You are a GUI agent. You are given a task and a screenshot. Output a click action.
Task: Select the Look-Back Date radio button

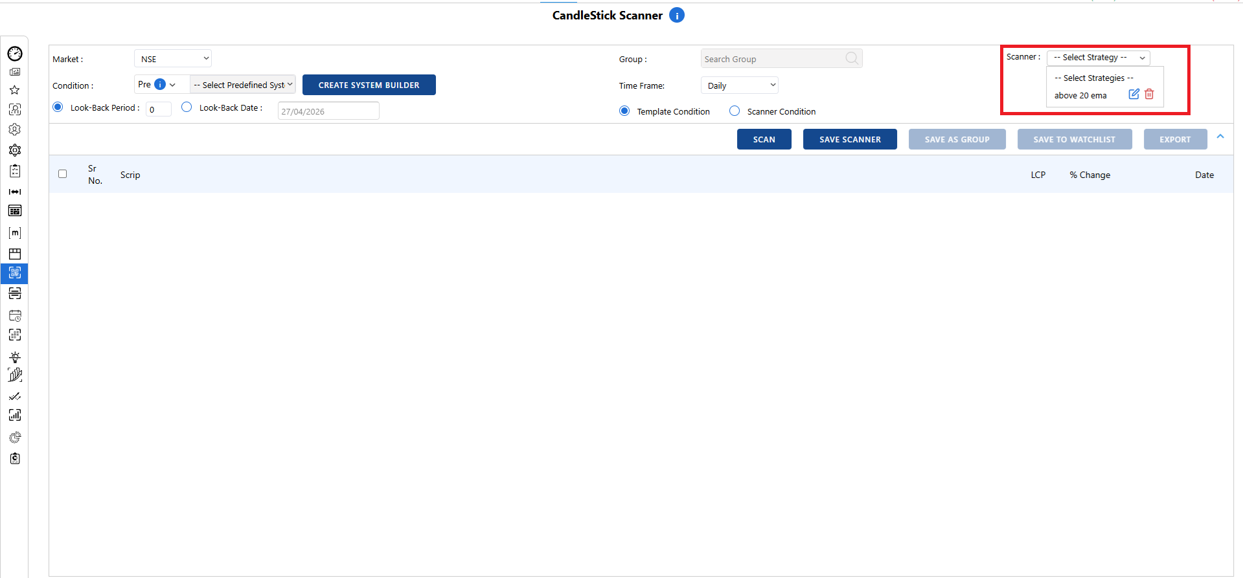(x=187, y=107)
